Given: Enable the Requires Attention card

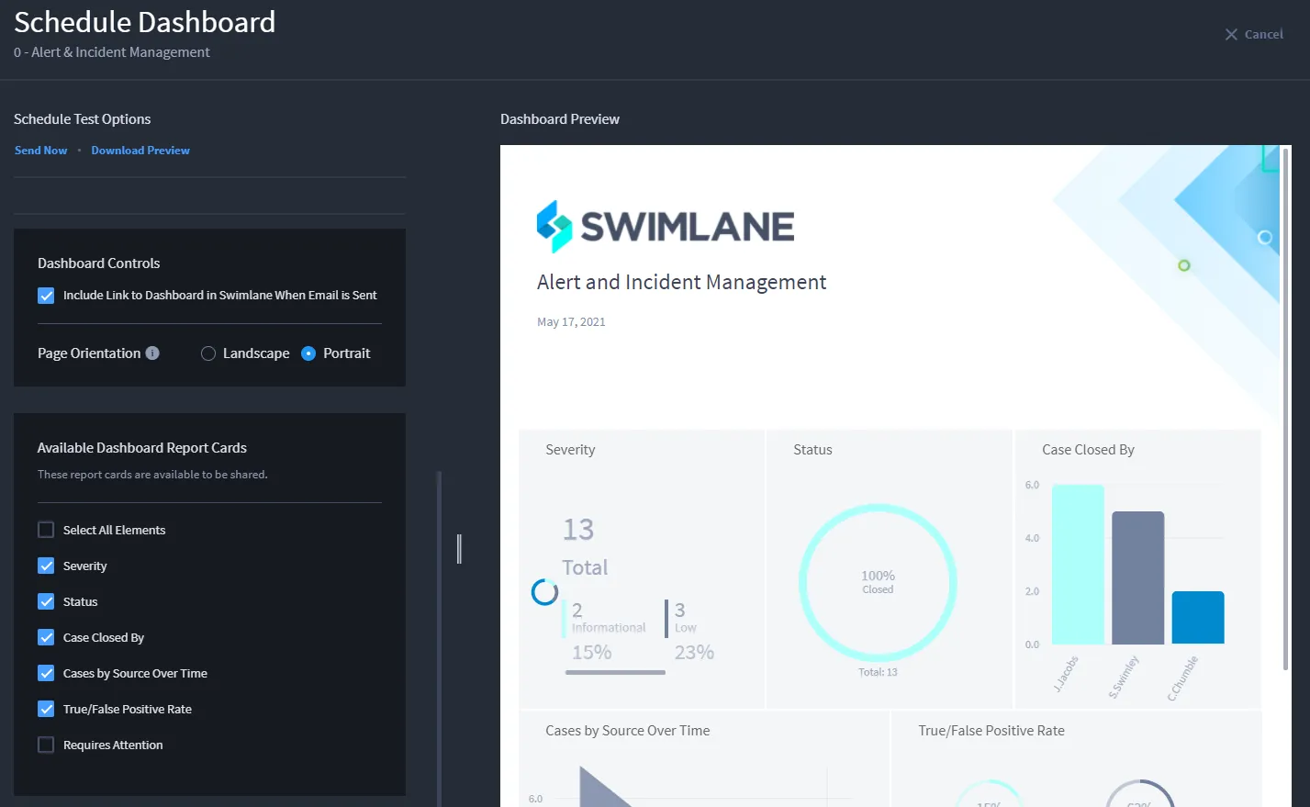Looking at the screenshot, I should pos(46,745).
